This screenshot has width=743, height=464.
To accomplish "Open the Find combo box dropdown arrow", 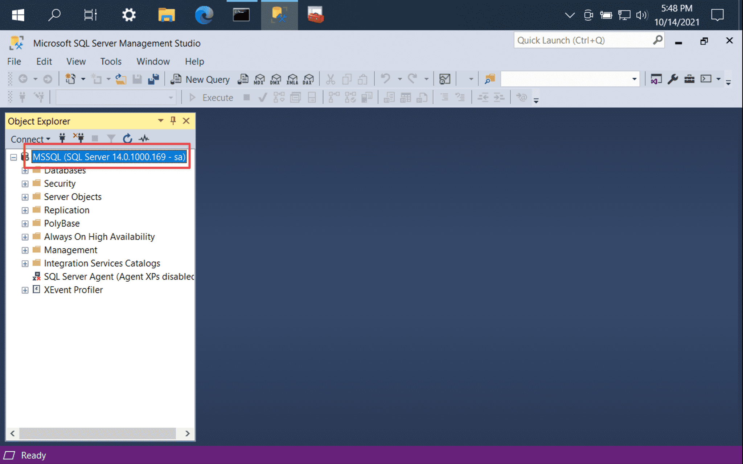I will click(634, 79).
